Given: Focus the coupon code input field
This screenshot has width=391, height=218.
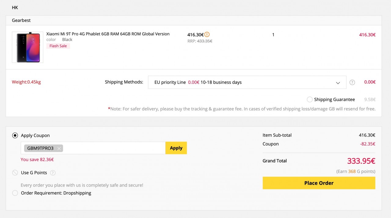Looking at the screenshot, I should 93,148.
